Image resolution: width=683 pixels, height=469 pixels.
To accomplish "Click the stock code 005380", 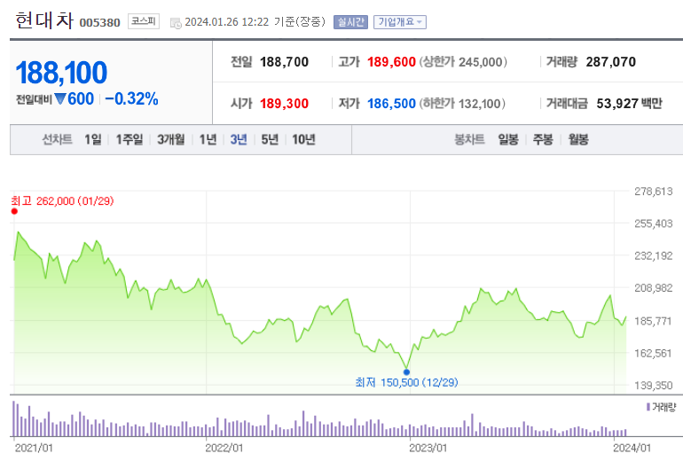I will tap(99, 23).
